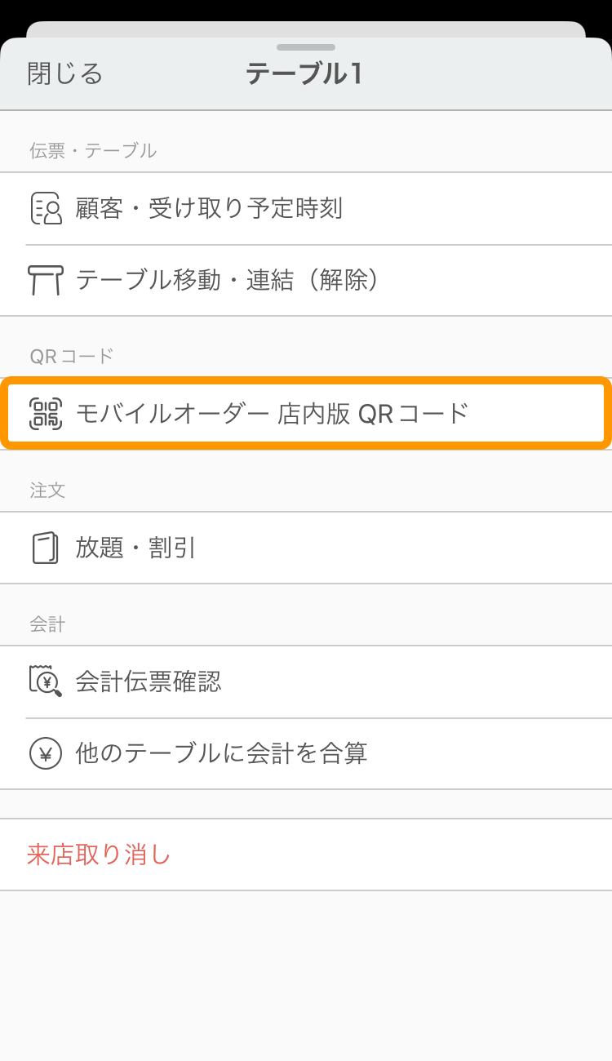Tap the 閉じる button

coord(65,74)
